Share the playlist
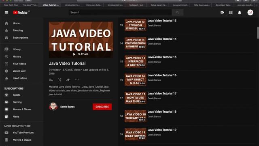Viewport: 259px width, 146px height. [x=68, y=80]
